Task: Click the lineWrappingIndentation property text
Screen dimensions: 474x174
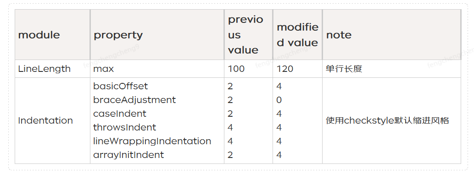Action: click(x=152, y=141)
